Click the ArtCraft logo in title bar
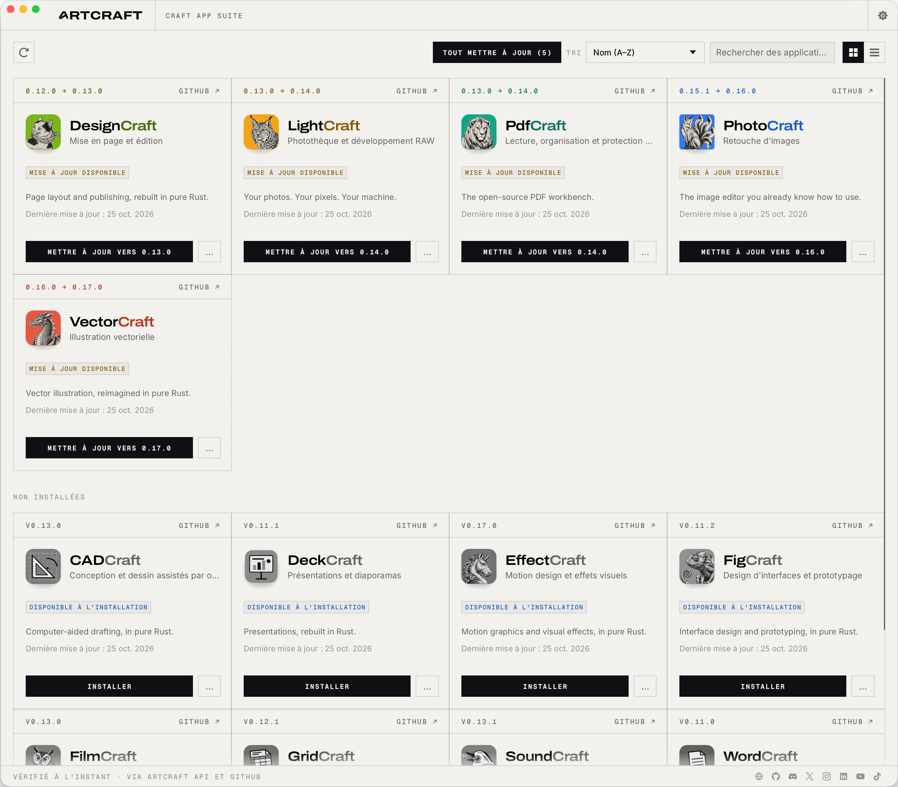898x787 pixels. coord(100,15)
